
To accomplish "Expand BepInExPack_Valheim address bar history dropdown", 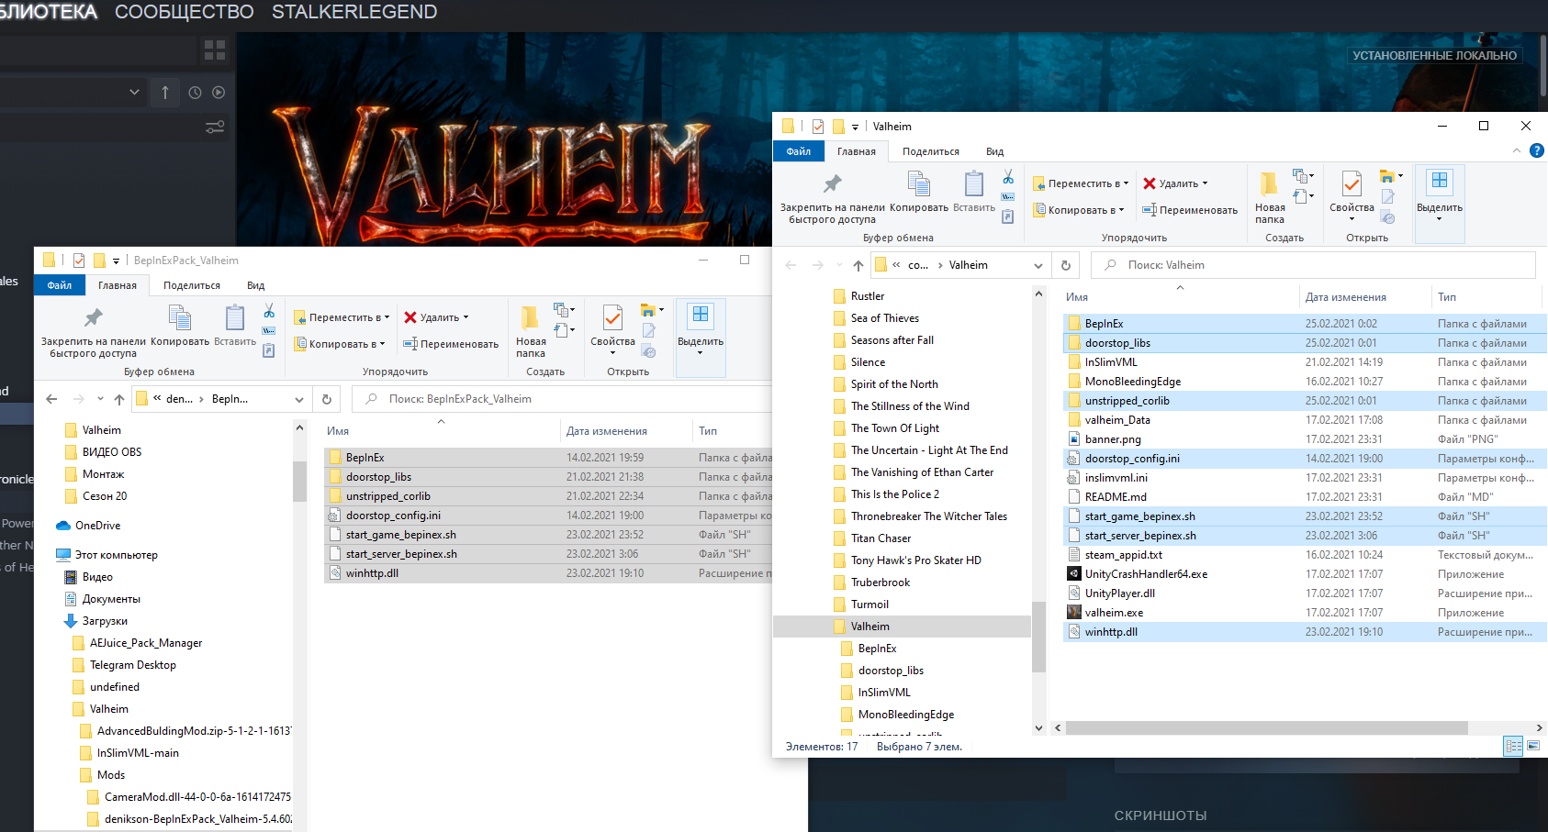I will [x=299, y=400].
